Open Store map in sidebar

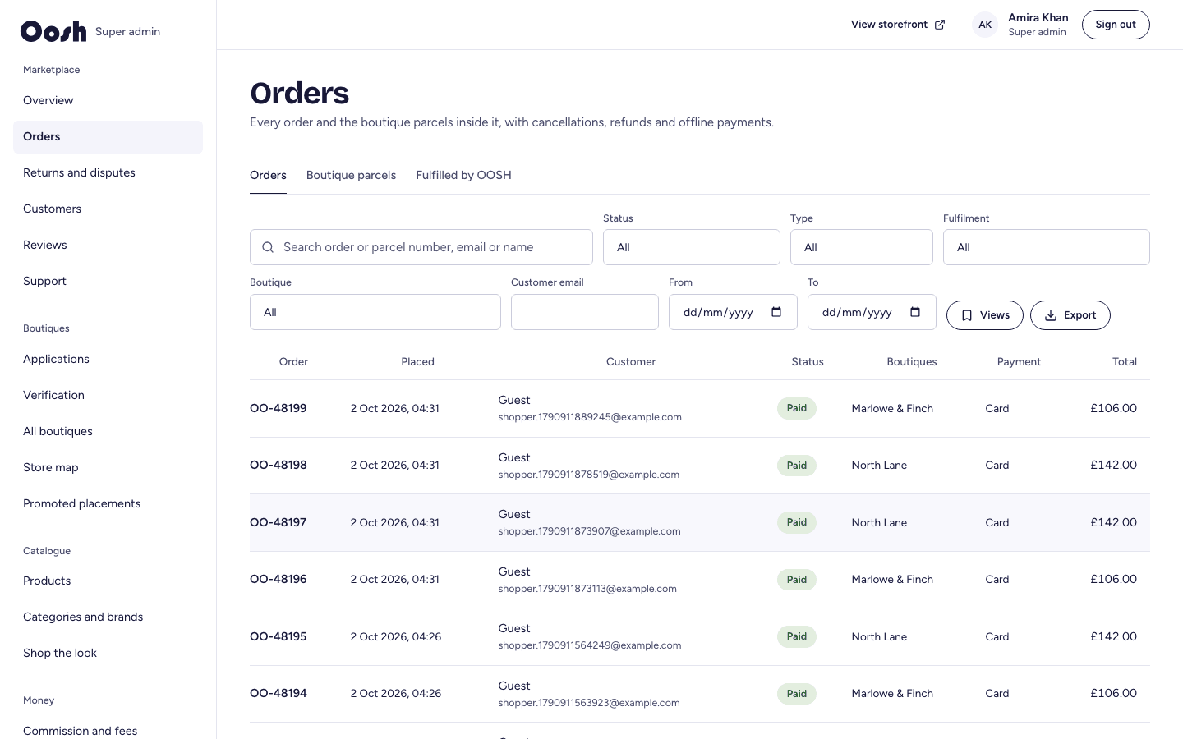(x=108, y=468)
